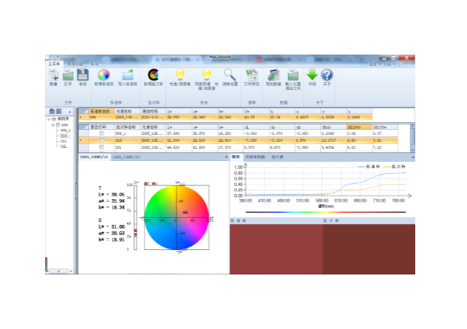The image size is (467, 329).
Task: Click the 999 name cell in the standard row
Action: [101, 117]
